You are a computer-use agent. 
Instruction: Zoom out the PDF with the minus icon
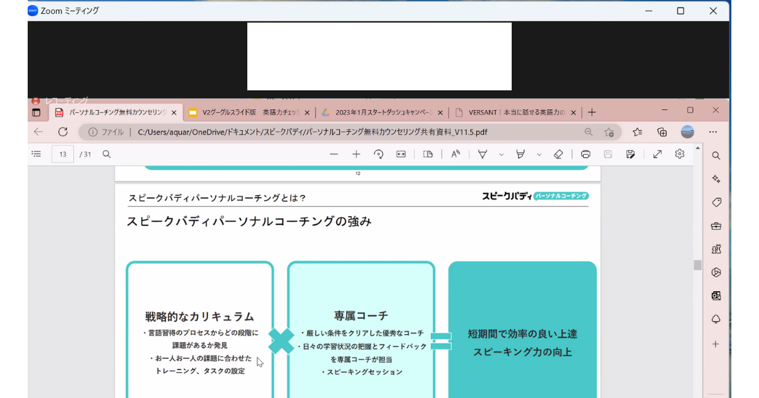coord(334,154)
